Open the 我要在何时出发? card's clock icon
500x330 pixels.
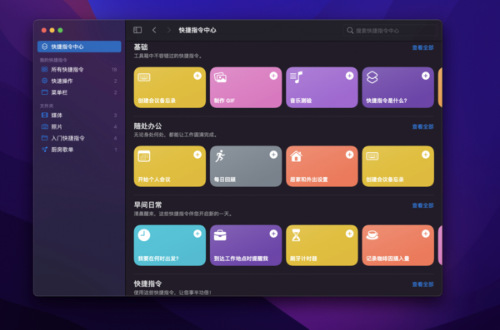[x=144, y=235]
